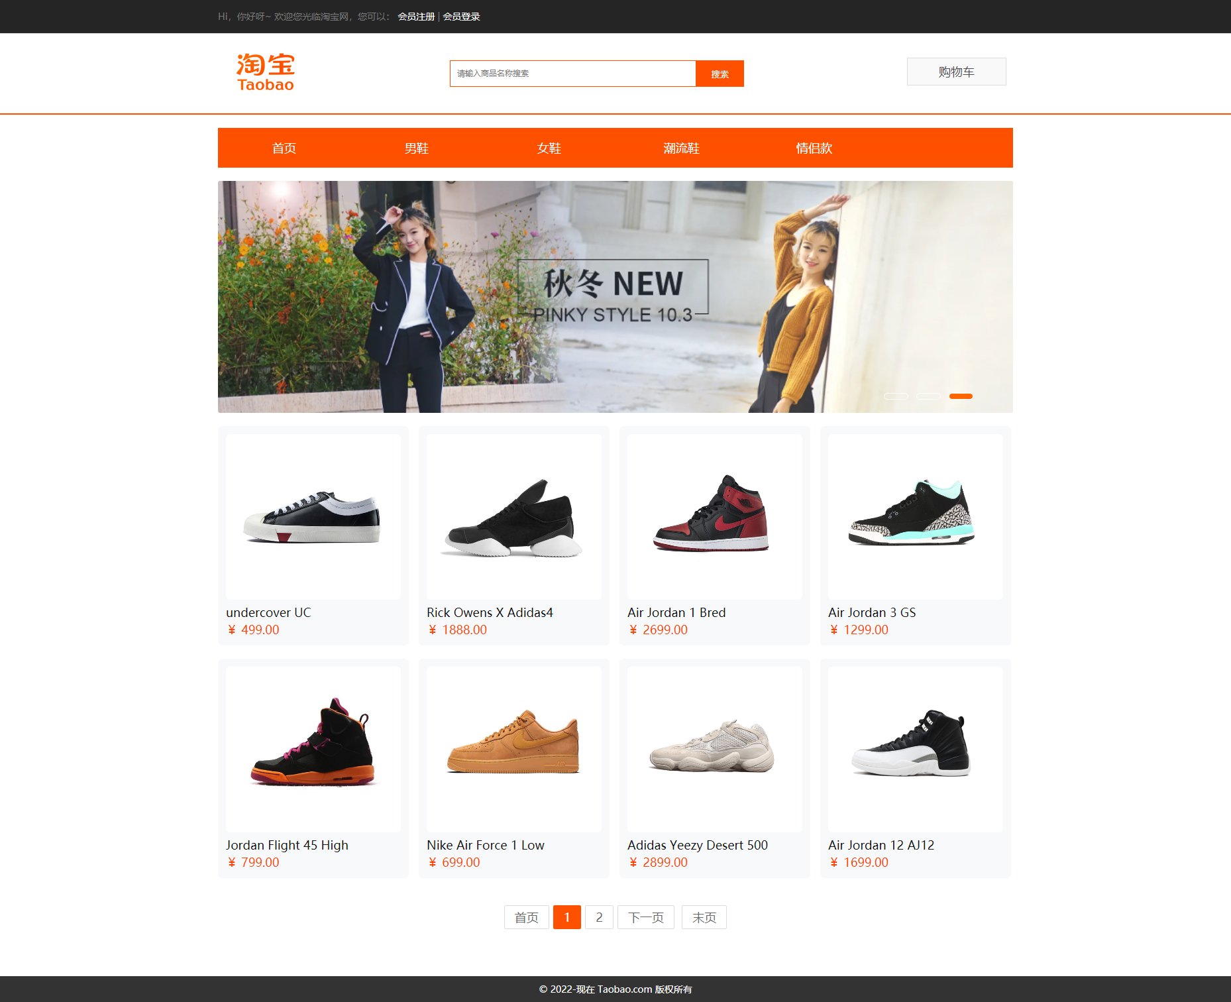Click the ¥ 799.00 price

pos(253,862)
